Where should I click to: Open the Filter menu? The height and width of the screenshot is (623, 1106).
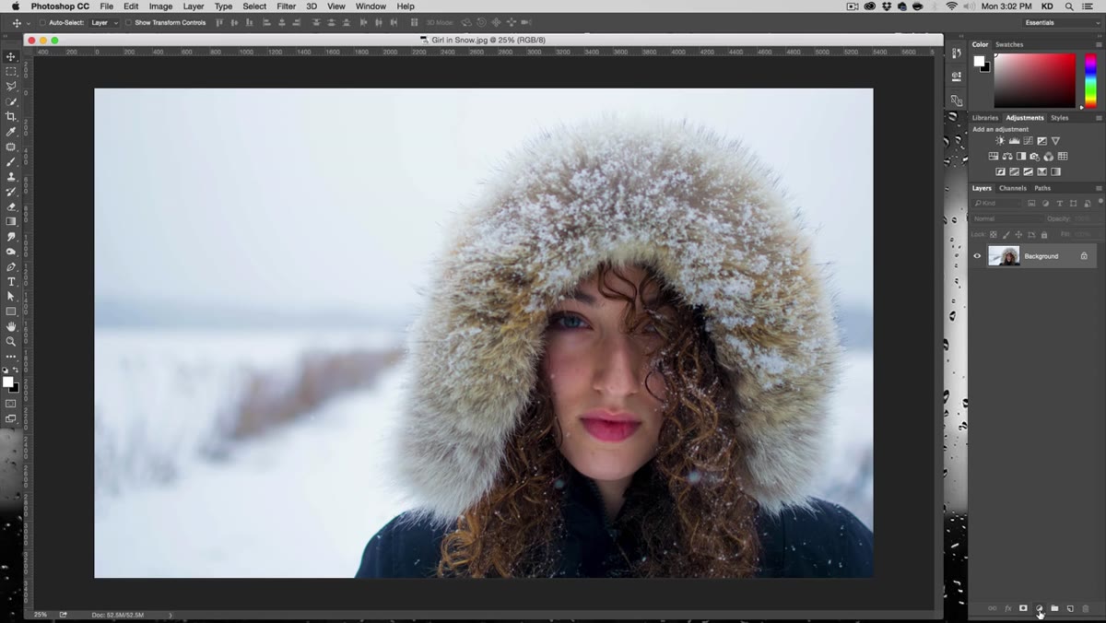point(287,6)
